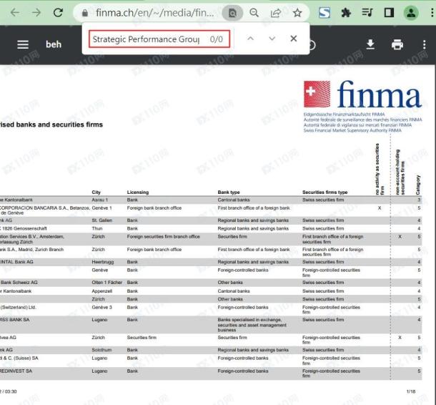Image resolution: width=436 pixels, height=405 pixels.
Task: Bookmark this page with the star
Action: 297,13
